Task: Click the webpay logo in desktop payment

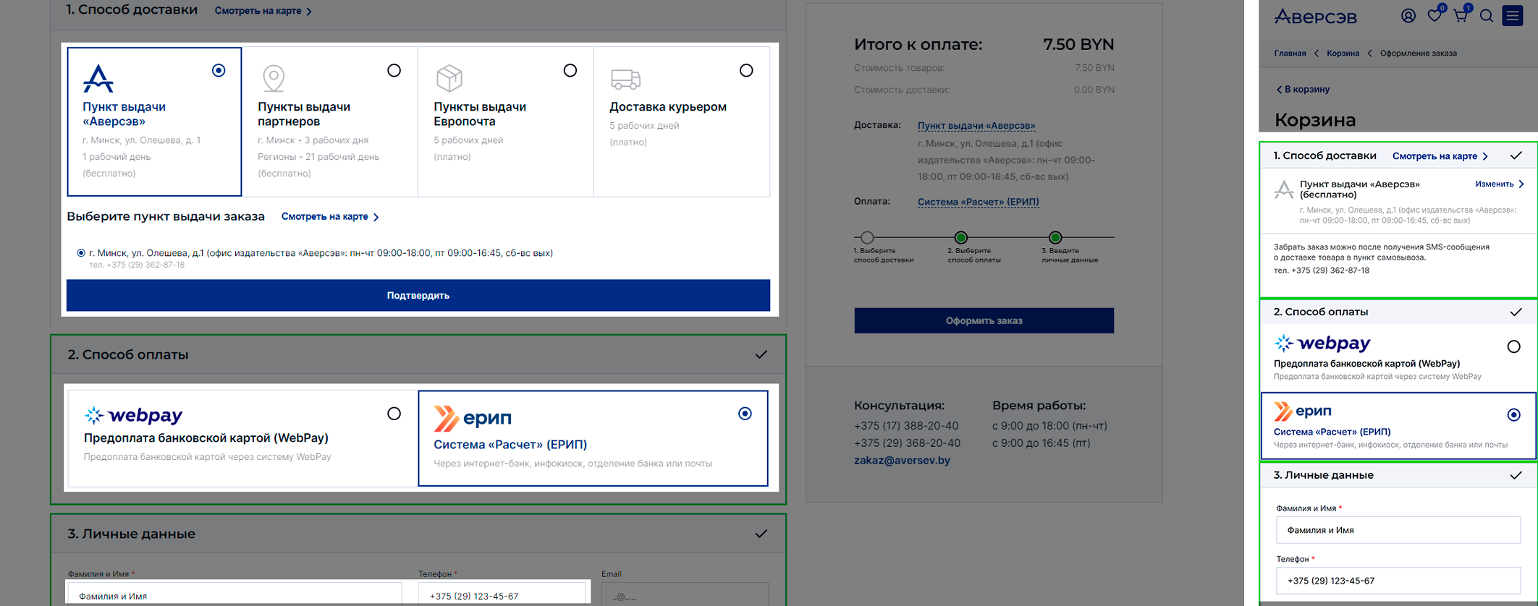Action: pyautogui.click(x=134, y=415)
